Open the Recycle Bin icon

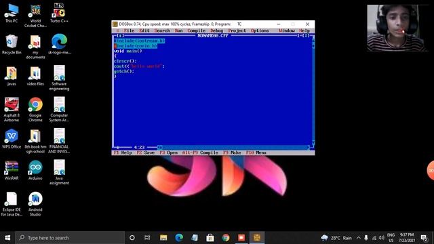pos(12,44)
